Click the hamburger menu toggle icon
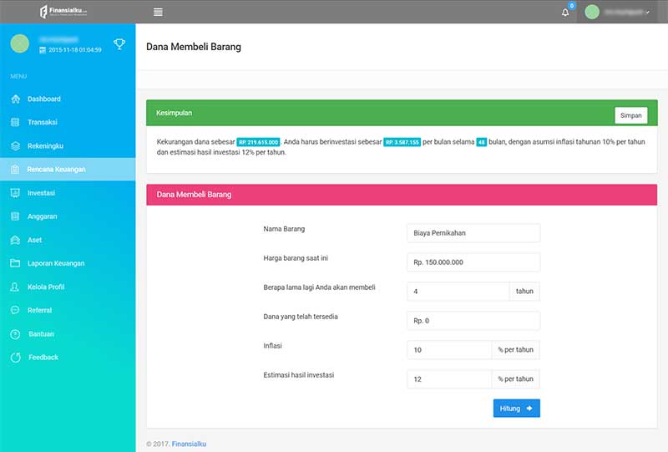Screen dimensions: 668x452 pyautogui.click(x=158, y=12)
